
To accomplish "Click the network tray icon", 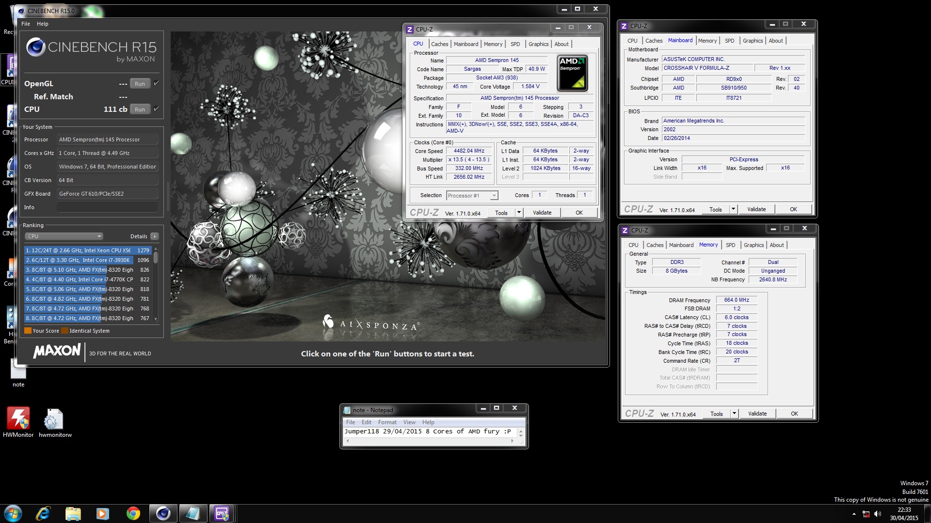I will pos(866,514).
